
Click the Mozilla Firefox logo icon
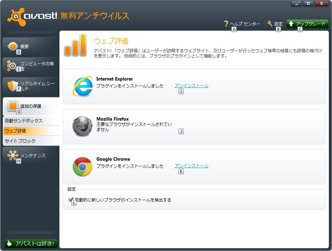pos(82,126)
